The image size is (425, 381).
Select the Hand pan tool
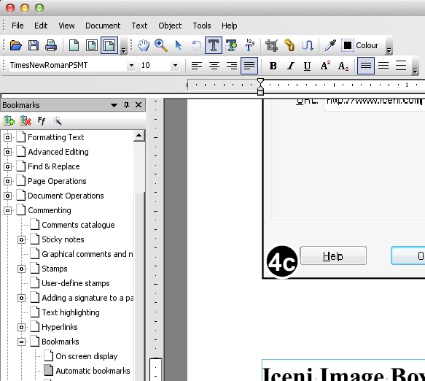pos(144,45)
